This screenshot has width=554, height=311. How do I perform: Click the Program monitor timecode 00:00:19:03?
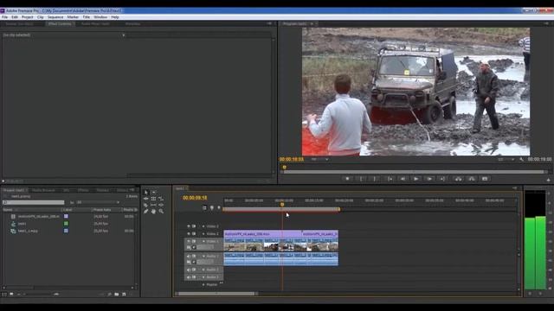point(292,159)
